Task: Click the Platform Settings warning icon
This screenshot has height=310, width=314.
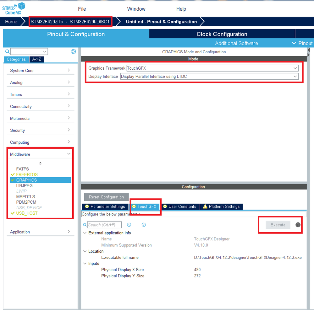Action: (205, 206)
